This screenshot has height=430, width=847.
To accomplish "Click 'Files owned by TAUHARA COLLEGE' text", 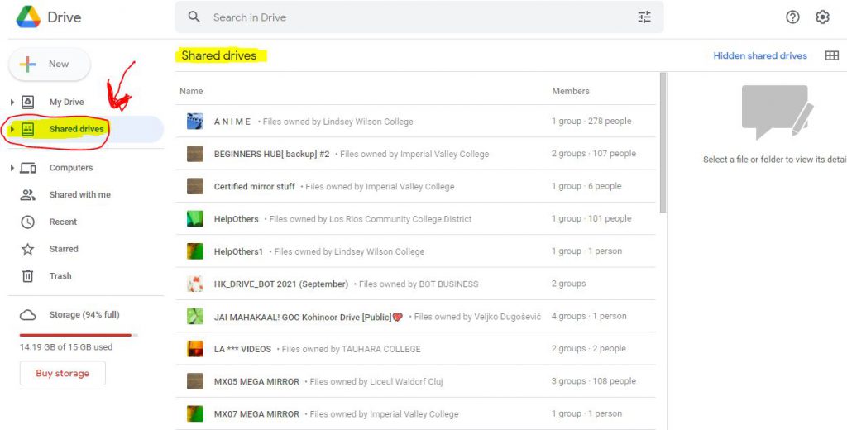I will (351, 349).
